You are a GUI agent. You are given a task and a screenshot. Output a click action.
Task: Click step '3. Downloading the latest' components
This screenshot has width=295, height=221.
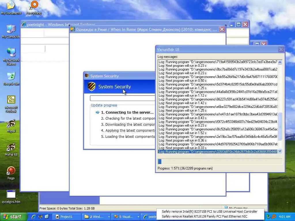128,124
